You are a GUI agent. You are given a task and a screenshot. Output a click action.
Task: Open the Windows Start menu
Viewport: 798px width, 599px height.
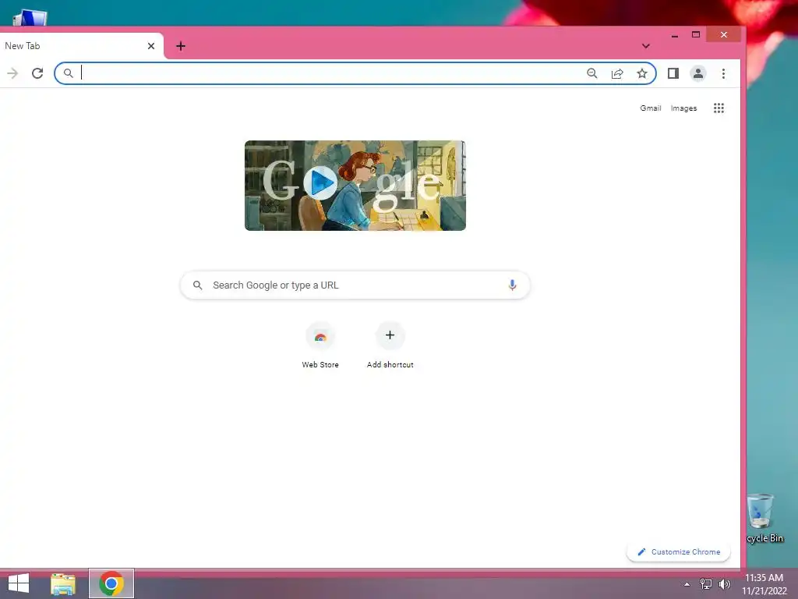[x=19, y=583]
